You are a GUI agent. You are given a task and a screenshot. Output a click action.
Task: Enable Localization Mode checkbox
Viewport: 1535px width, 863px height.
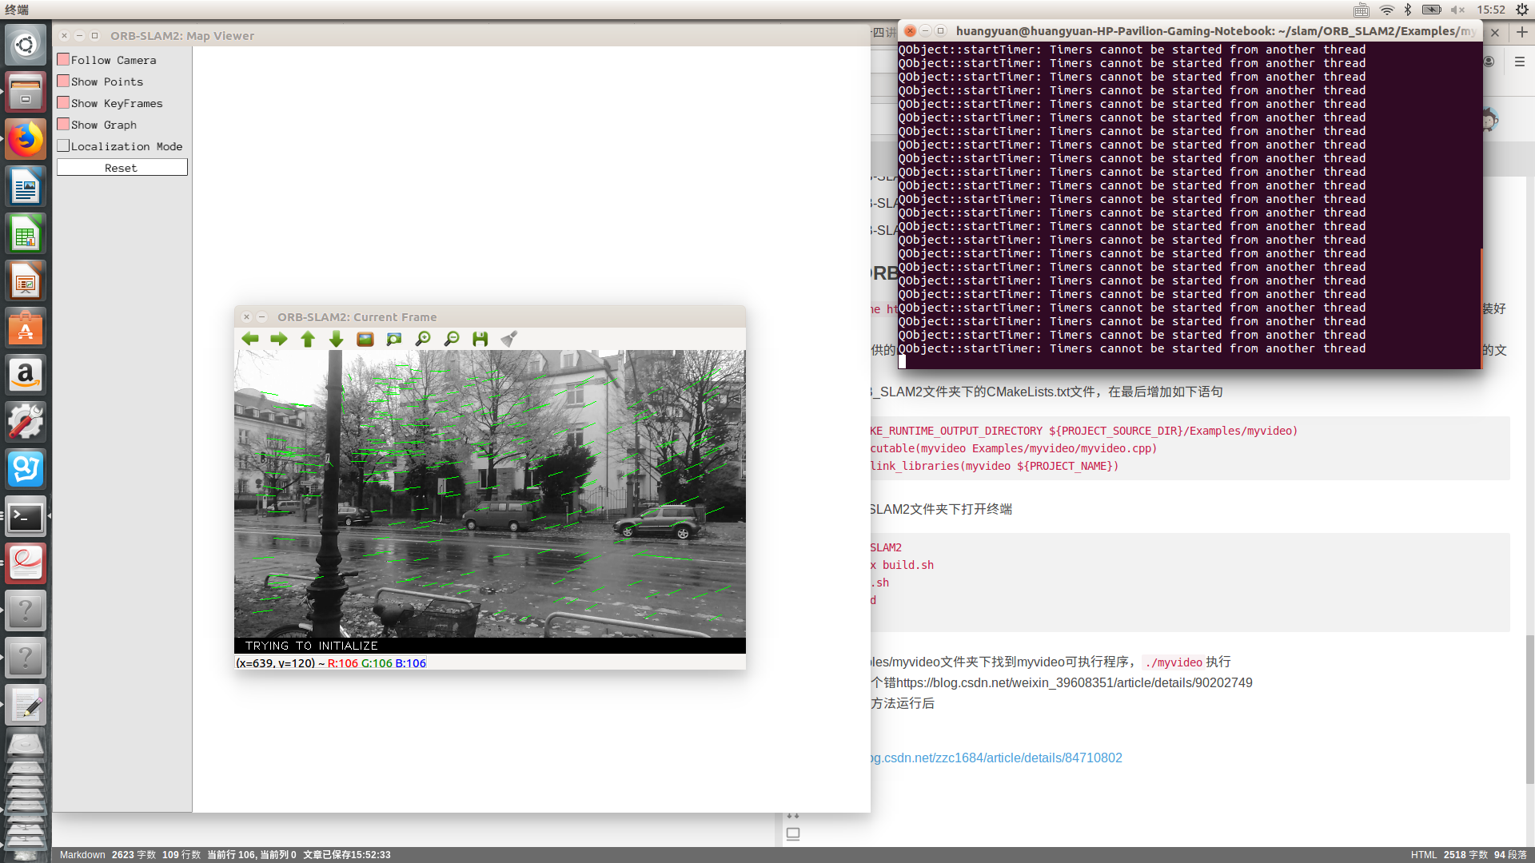63,145
